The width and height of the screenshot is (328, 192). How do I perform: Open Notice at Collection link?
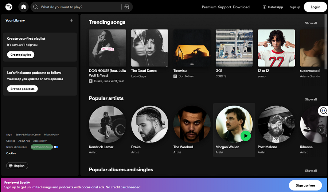pos(17,147)
